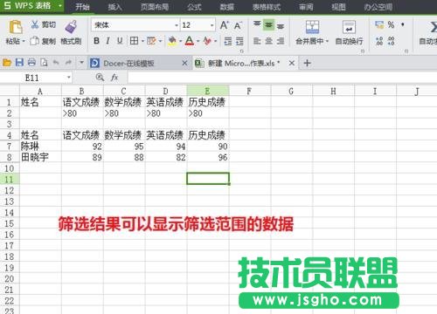The height and width of the screenshot is (314, 437).
Task: Click the cell borders icon
Action: (x=134, y=41)
